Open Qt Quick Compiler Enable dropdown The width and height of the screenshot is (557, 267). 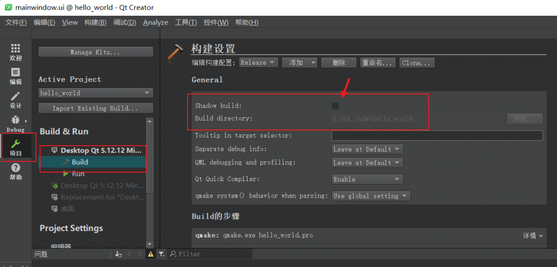[x=367, y=179]
